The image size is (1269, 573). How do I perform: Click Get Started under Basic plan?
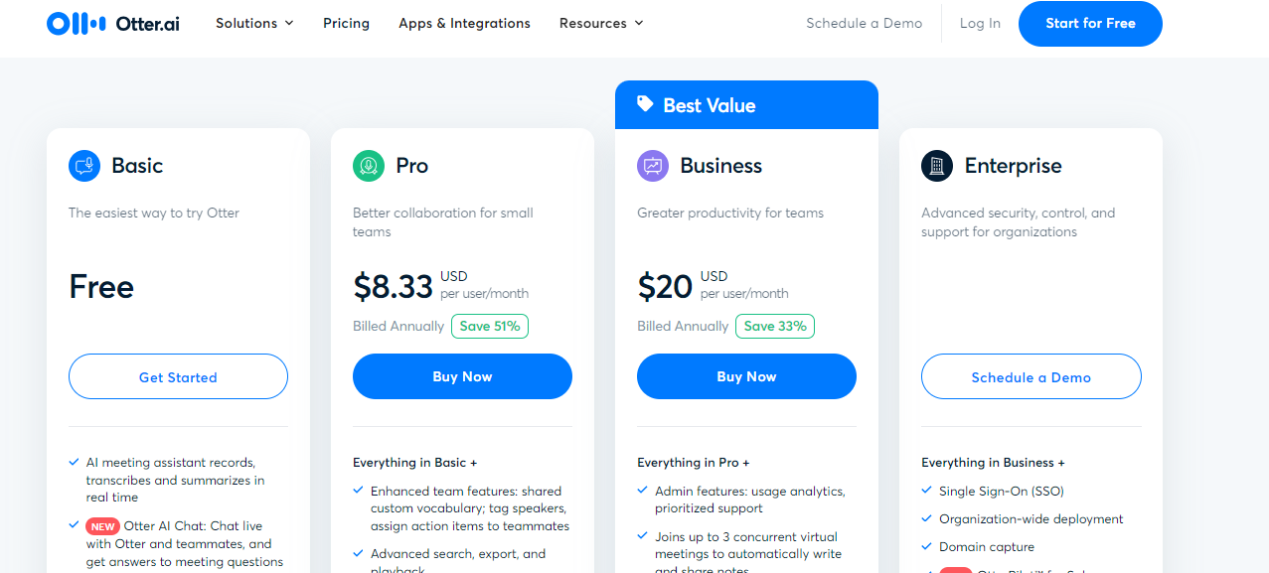point(178,377)
